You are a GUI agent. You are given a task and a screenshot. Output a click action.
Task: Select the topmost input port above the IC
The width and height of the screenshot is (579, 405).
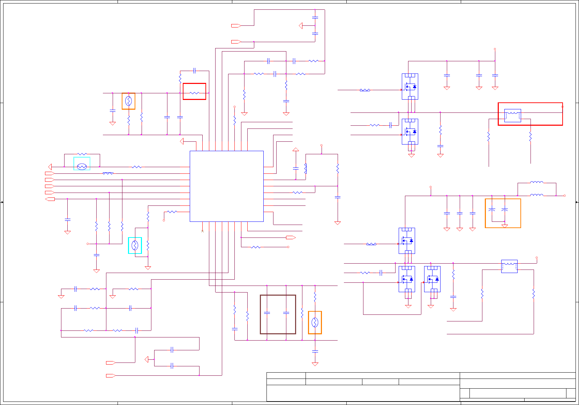coord(236,25)
